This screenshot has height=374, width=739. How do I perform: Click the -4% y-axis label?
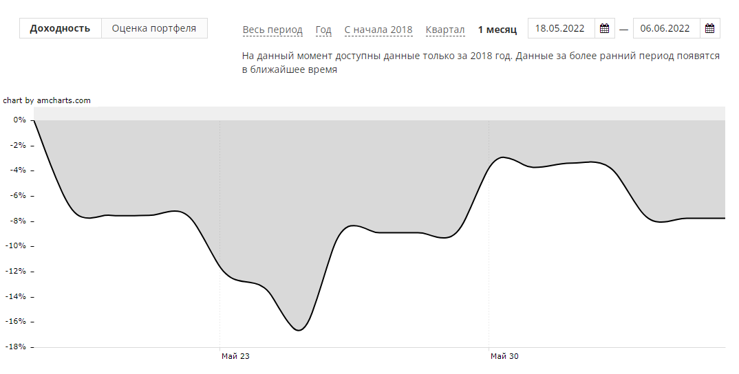[18, 170]
